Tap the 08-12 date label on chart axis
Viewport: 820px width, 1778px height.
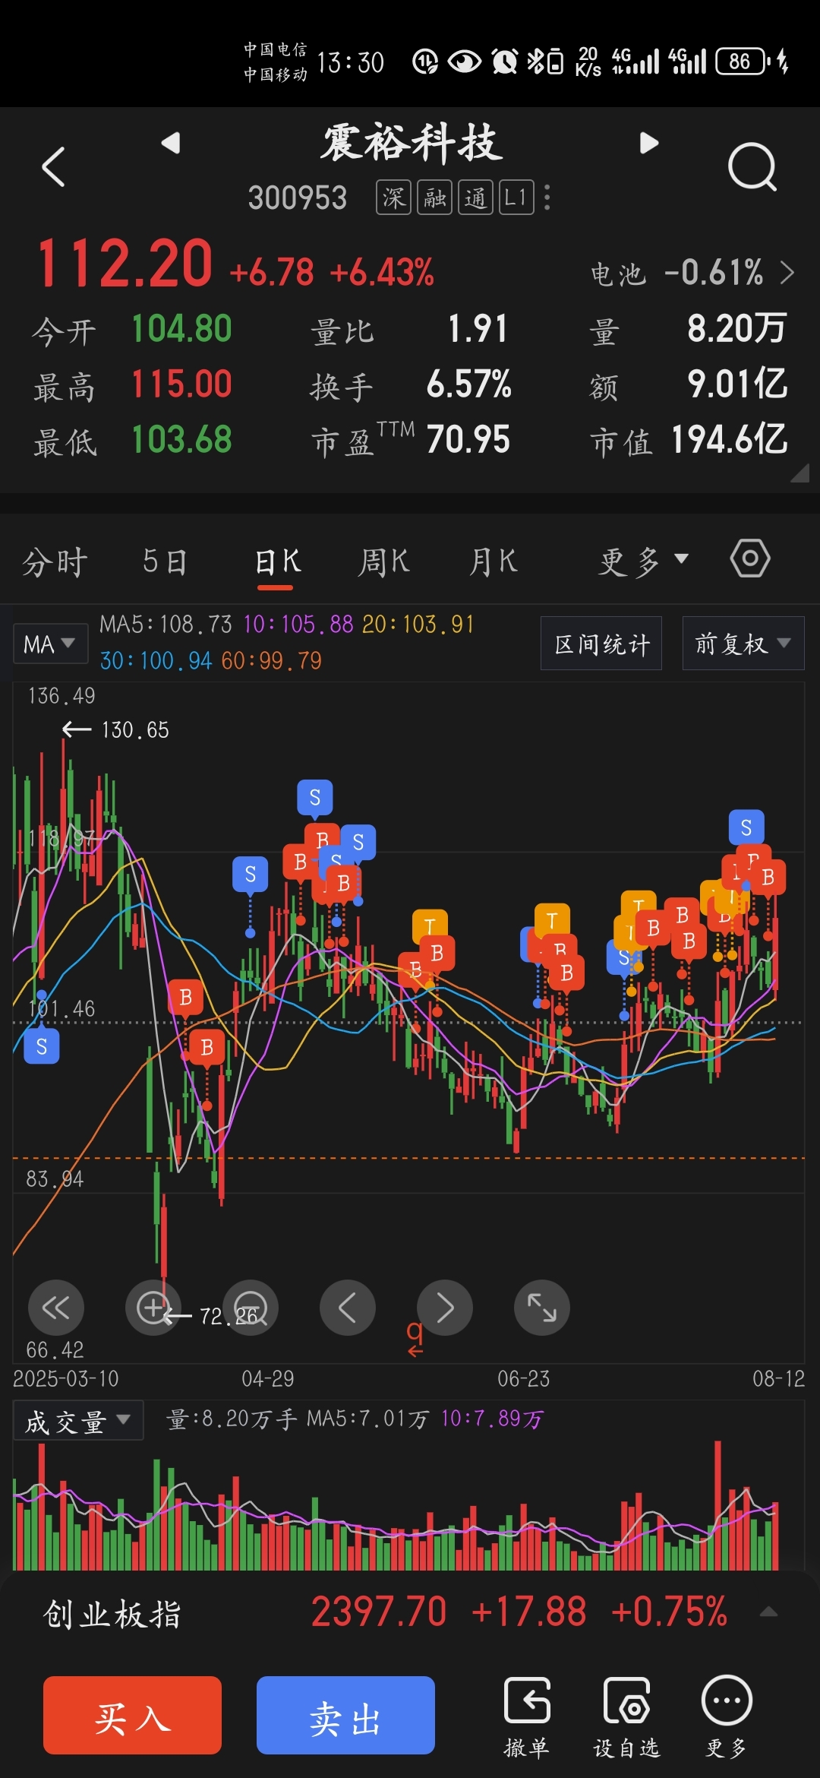coord(778,1379)
